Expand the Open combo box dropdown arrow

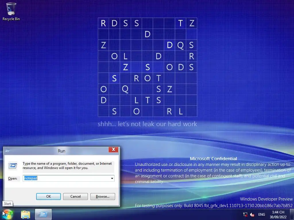coord(112,178)
